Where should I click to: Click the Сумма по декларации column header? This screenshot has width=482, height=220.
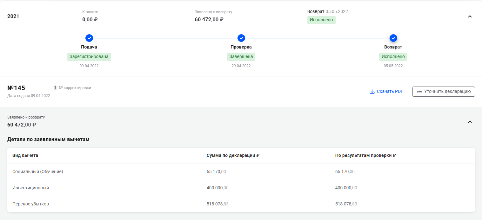coord(233,156)
